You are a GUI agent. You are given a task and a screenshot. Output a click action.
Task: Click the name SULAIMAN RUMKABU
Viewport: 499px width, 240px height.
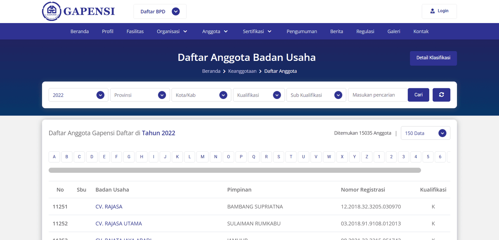(254, 223)
